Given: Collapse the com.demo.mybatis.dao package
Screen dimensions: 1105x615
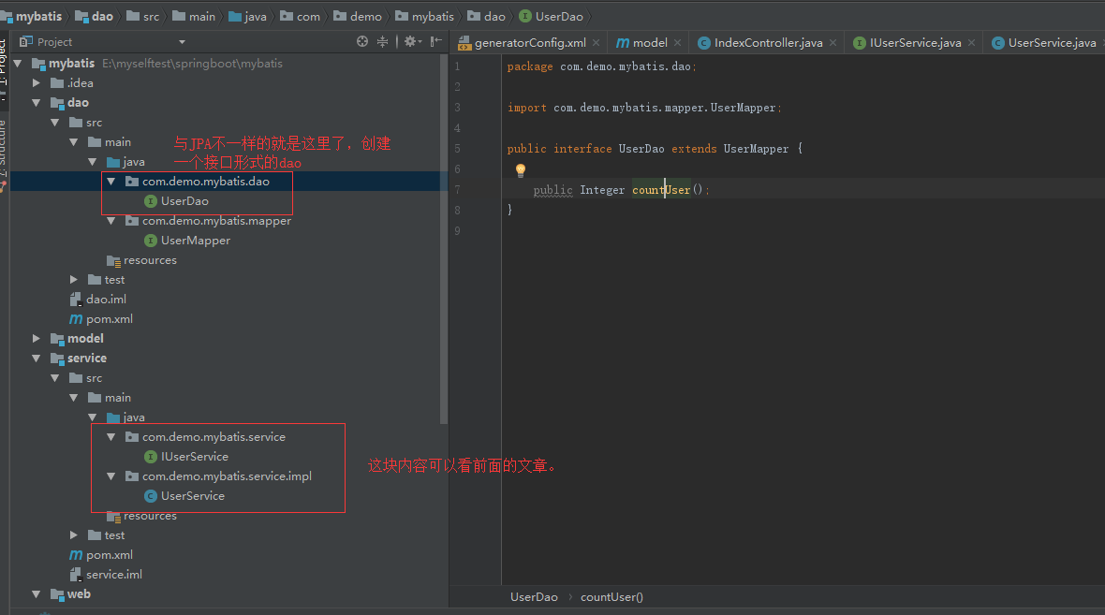Looking at the screenshot, I should coord(110,181).
